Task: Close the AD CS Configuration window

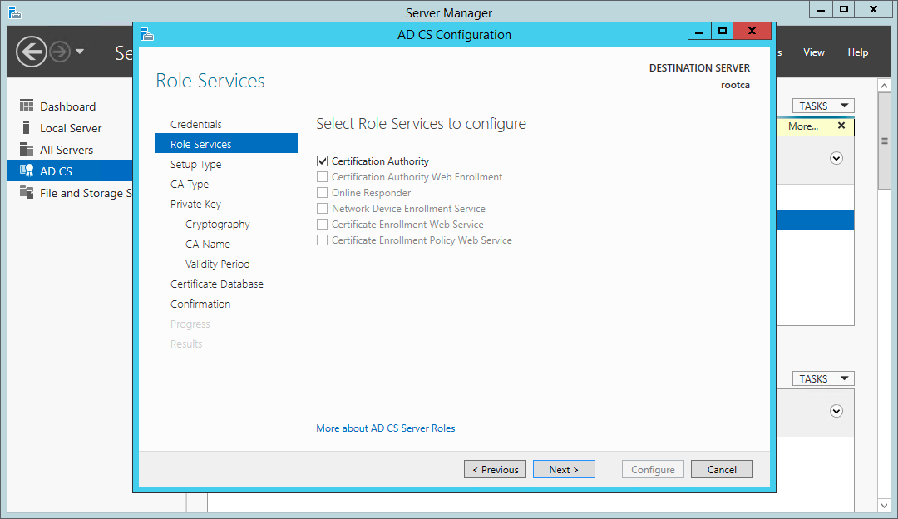Action: [752, 32]
